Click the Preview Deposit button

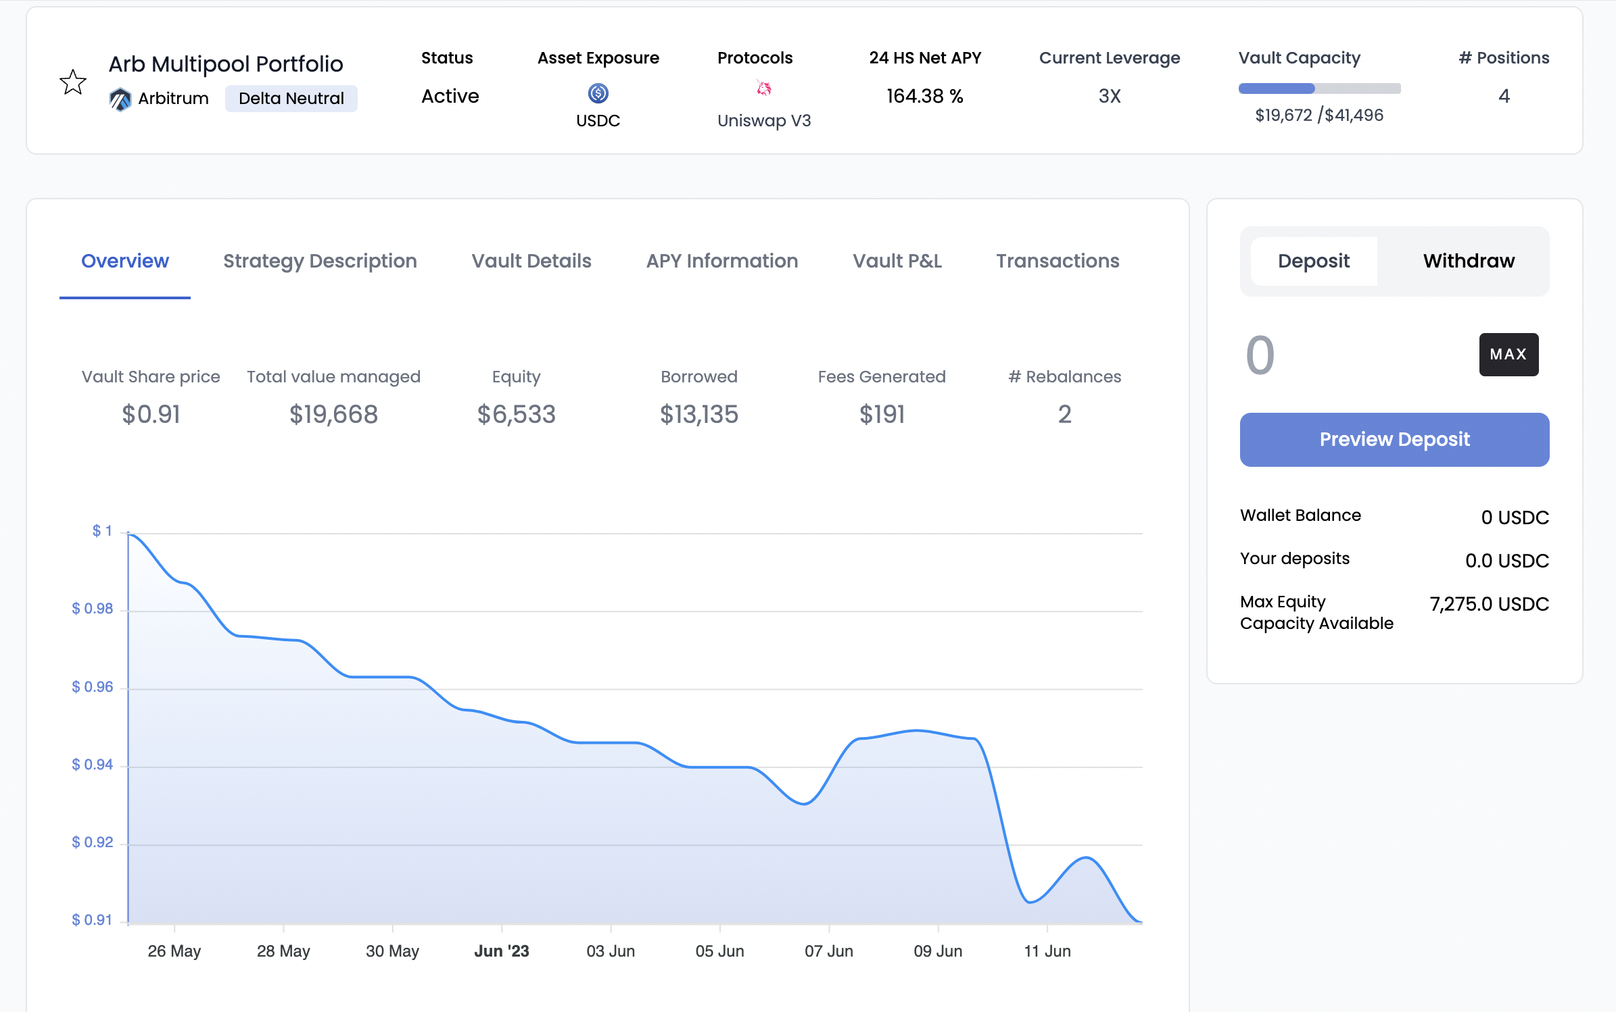tap(1394, 440)
